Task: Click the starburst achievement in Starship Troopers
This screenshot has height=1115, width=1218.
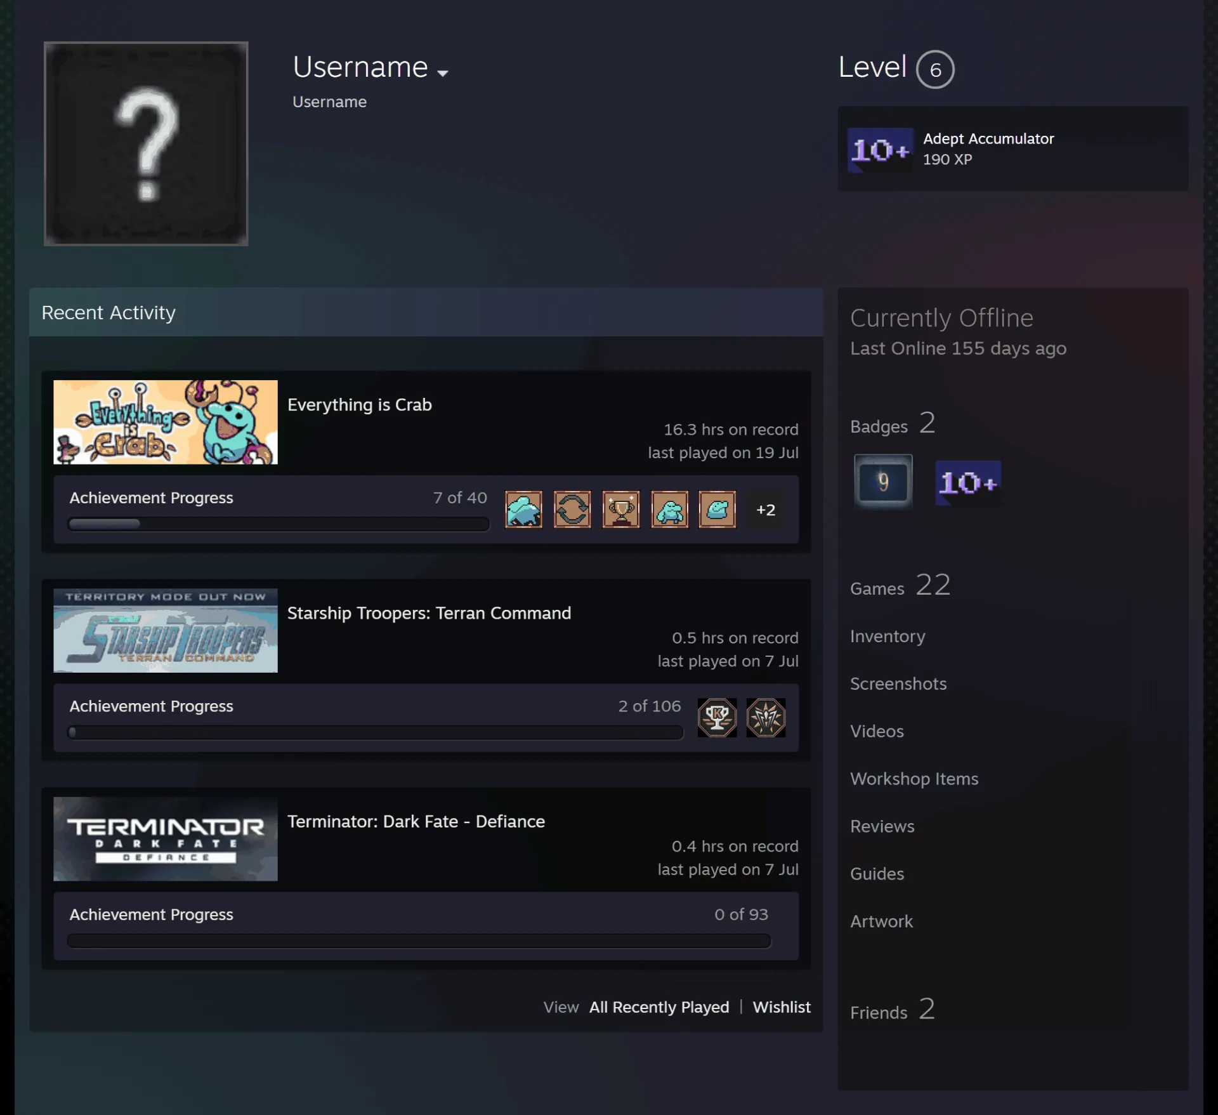Action: click(x=766, y=718)
